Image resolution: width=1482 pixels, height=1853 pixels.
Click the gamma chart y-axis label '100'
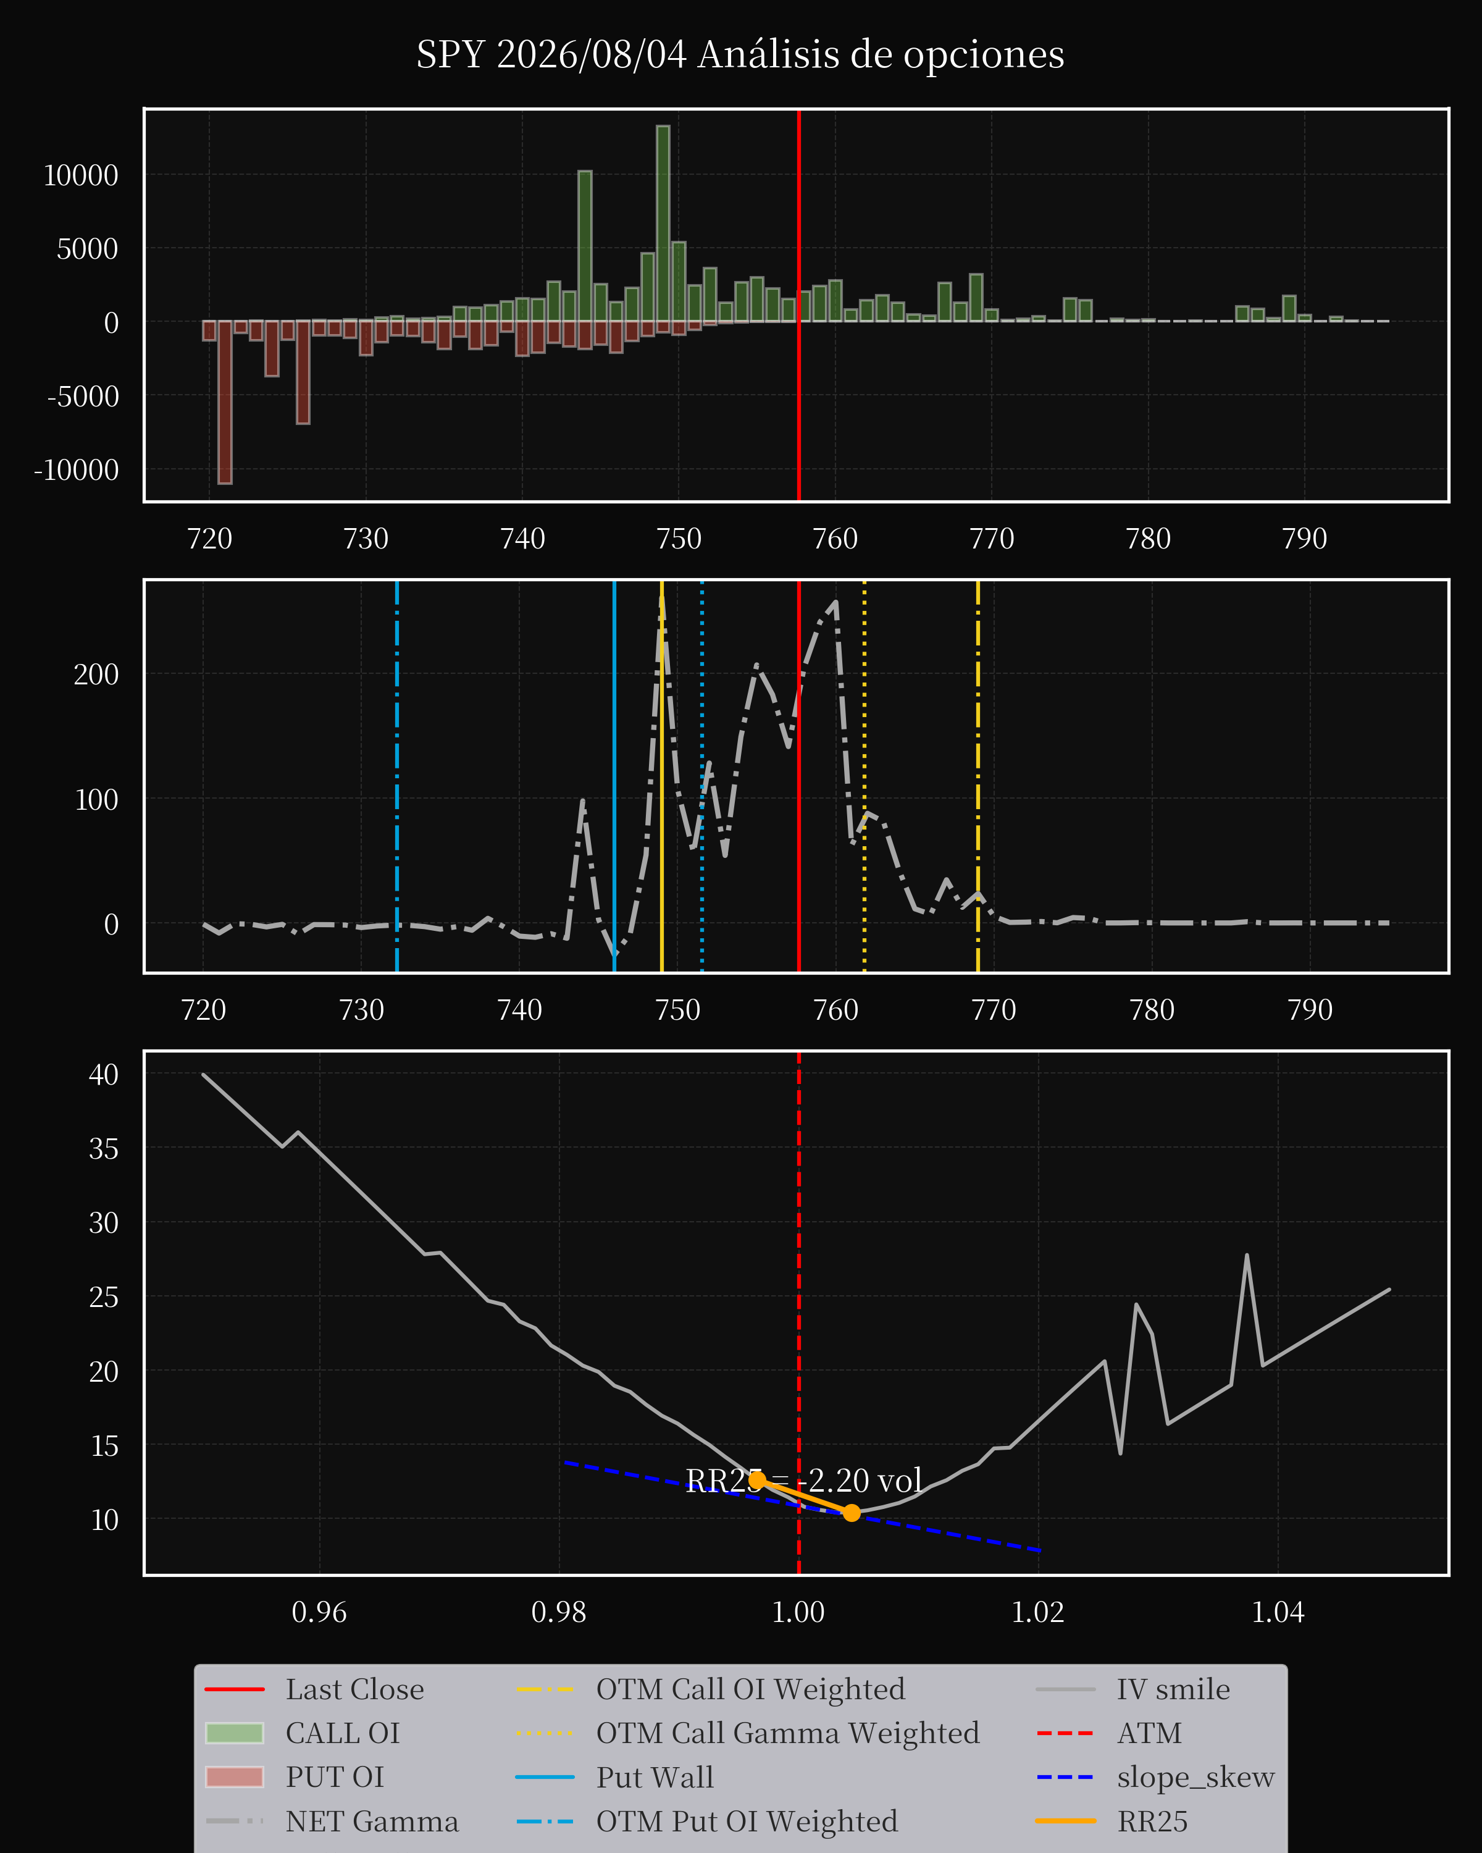96,800
